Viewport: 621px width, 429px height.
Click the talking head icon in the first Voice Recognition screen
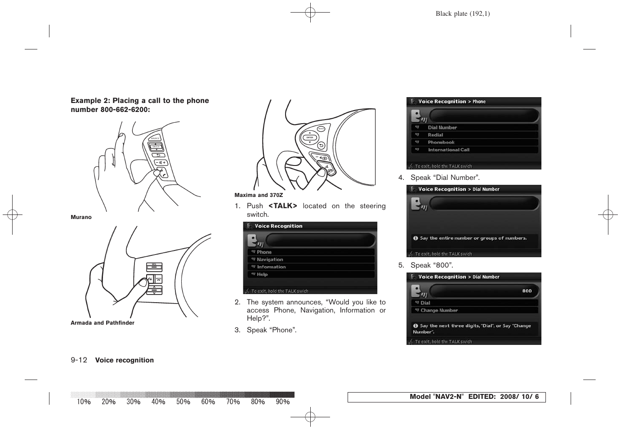(255, 241)
